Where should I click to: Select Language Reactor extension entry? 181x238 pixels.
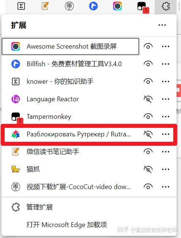coord(70,99)
